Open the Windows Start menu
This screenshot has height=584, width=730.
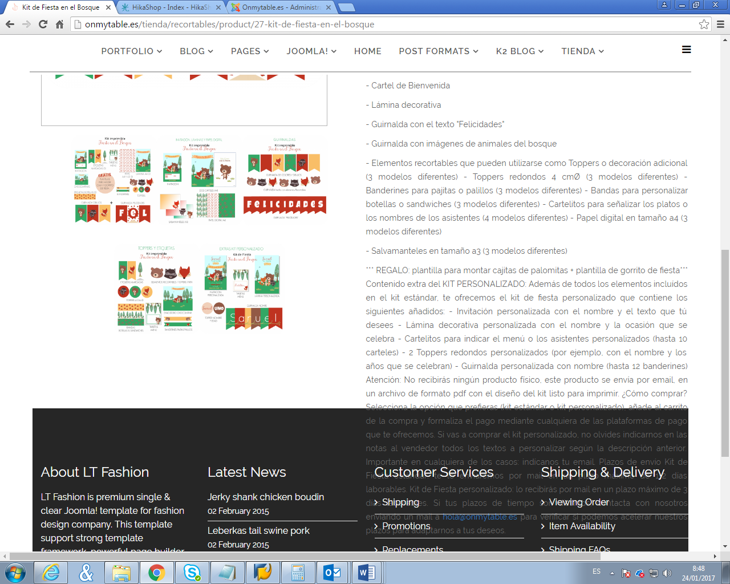click(15, 573)
